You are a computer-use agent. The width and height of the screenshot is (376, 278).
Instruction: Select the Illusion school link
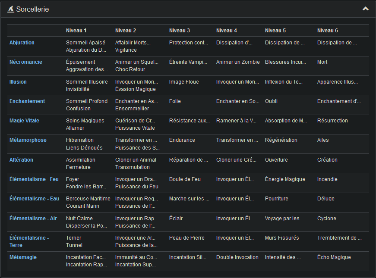[x=18, y=82]
